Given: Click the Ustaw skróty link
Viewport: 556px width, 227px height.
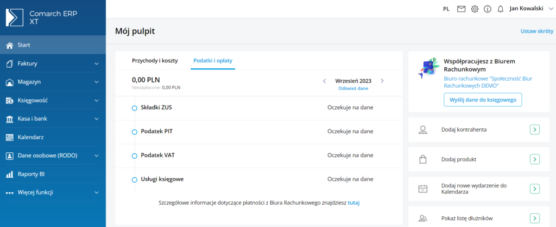Looking at the screenshot, I should [536, 31].
